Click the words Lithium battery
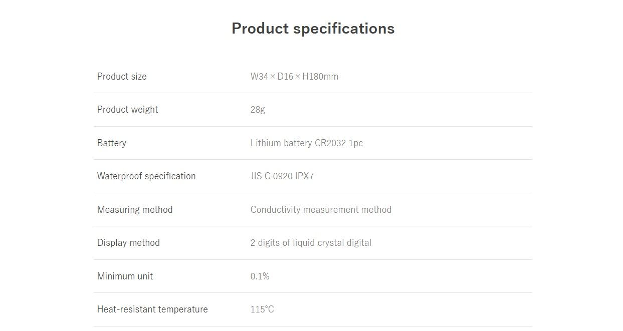 point(281,143)
